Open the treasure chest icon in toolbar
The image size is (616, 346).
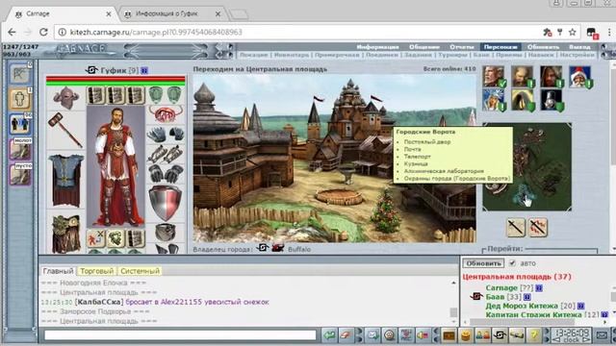[449, 335]
